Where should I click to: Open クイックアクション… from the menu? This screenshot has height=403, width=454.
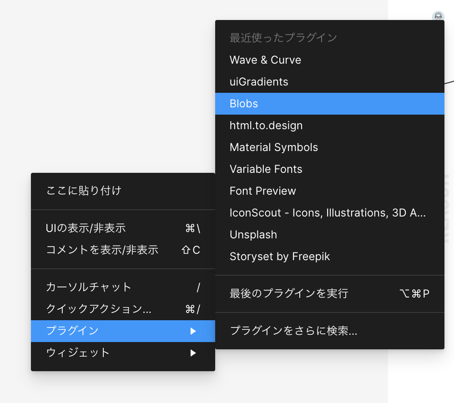coord(99,309)
